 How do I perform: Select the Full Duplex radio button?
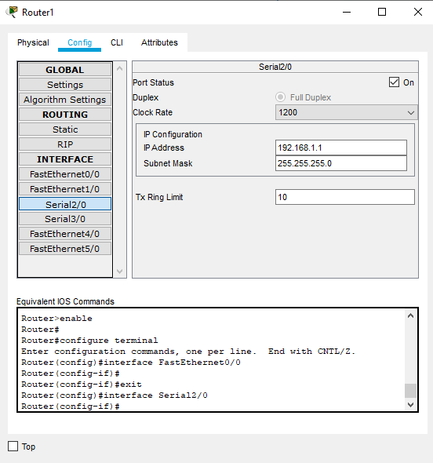coord(280,97)
